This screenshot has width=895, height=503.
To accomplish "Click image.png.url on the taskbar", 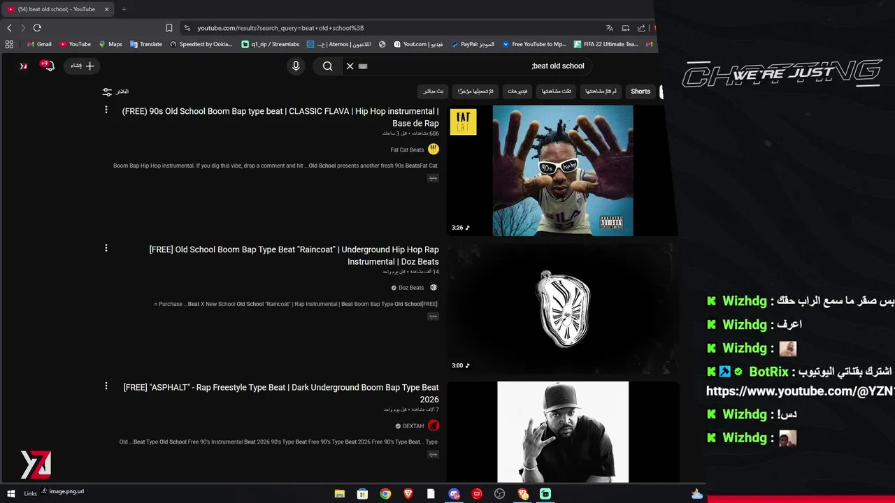I will (62, 491).
